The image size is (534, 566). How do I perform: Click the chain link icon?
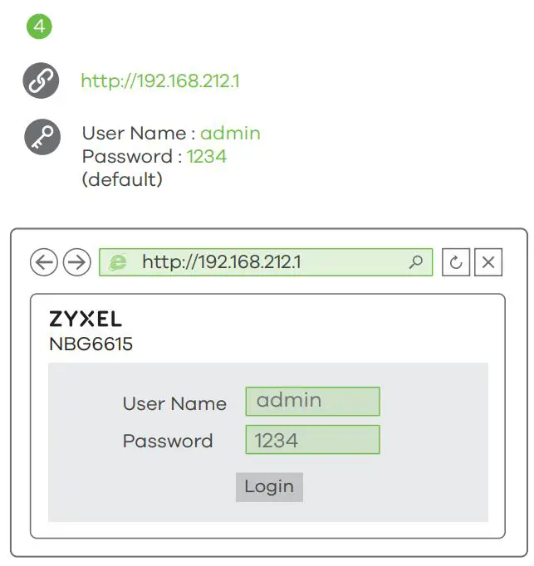click(42, 81)
